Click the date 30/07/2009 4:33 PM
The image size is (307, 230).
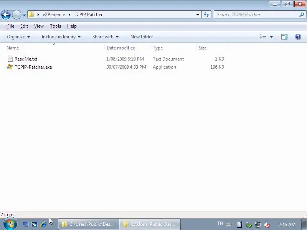click(126, 67)
